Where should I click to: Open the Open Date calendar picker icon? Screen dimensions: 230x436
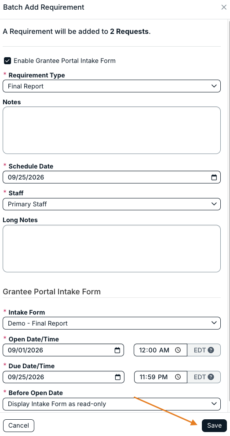tap(117, 350)
